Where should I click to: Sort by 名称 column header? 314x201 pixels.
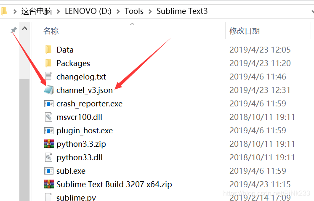pos(51,31)
